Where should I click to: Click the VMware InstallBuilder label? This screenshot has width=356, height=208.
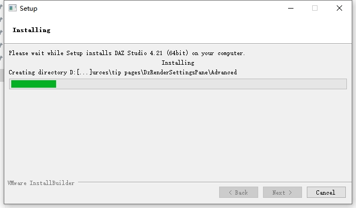click(x=41, y=183)
